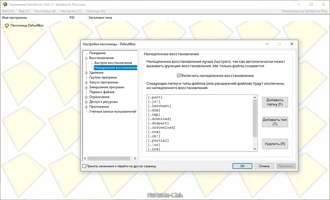Click the exclusion list scroll-down arrow
This screenshot has width=330, height=200.
[255, 149]
